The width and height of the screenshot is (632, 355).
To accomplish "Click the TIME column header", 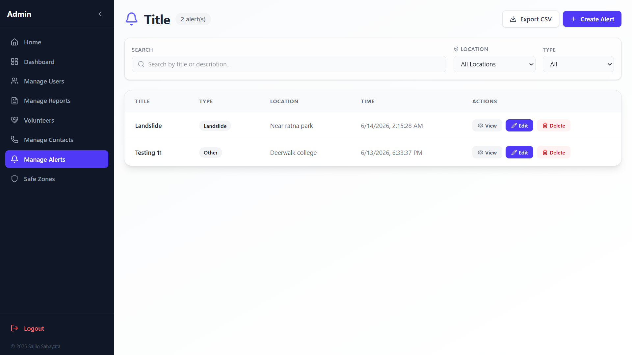I will 367,101.
